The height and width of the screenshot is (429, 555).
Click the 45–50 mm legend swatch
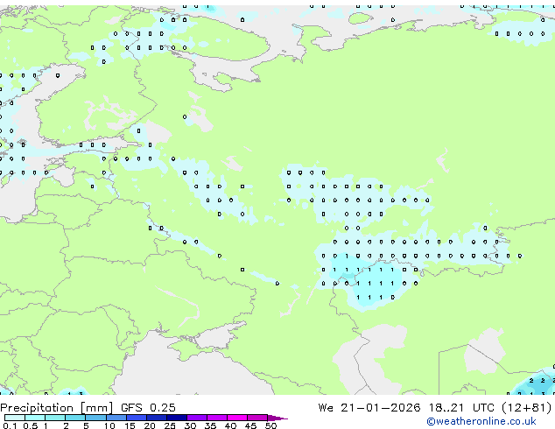tap(257, 418)
